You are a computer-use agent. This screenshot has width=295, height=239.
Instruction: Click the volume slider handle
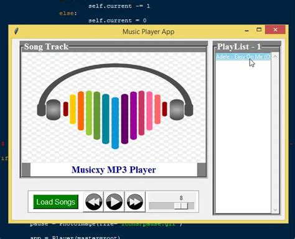[x=181, y=205]
